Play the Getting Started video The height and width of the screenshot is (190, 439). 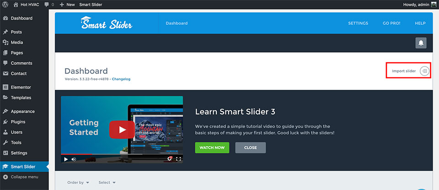tap(122, 130)
